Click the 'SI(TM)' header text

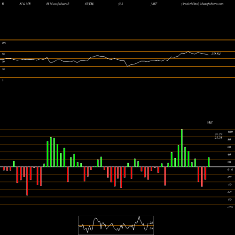pos(89,4)
